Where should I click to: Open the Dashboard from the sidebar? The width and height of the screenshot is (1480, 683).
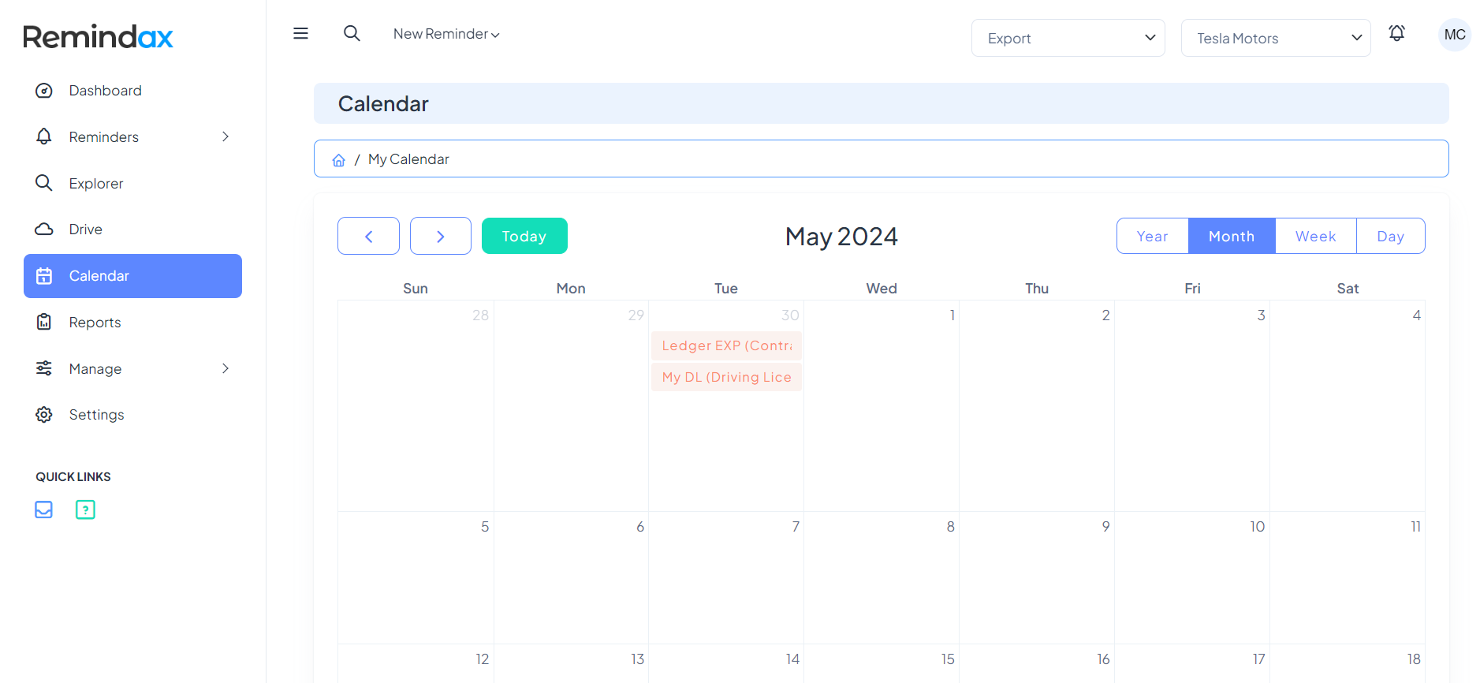point(106,90)
